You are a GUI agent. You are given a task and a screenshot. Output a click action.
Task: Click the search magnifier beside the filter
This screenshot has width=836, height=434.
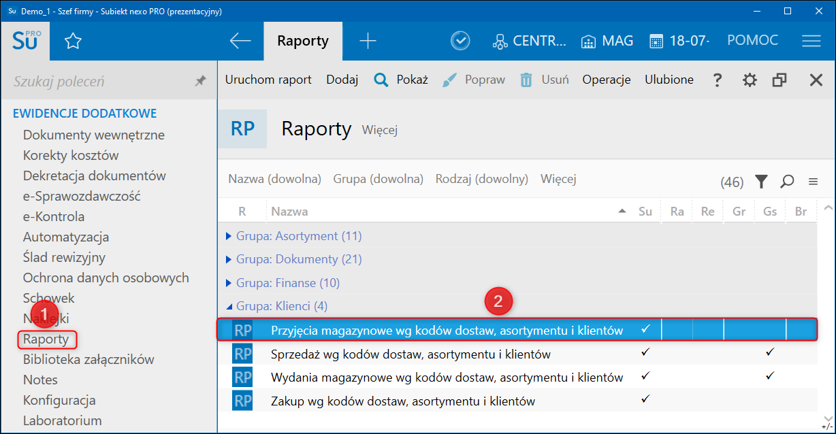(787, 182)
